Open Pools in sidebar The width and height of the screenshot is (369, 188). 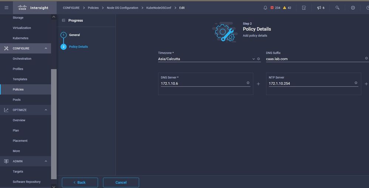pyautogui.click(x=17, y=100)
